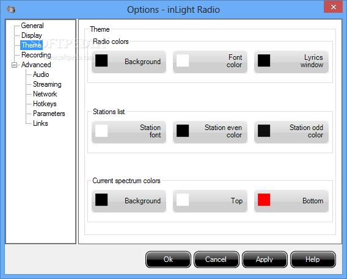Click the Radio colors Background button

click(x=129, y=62)
